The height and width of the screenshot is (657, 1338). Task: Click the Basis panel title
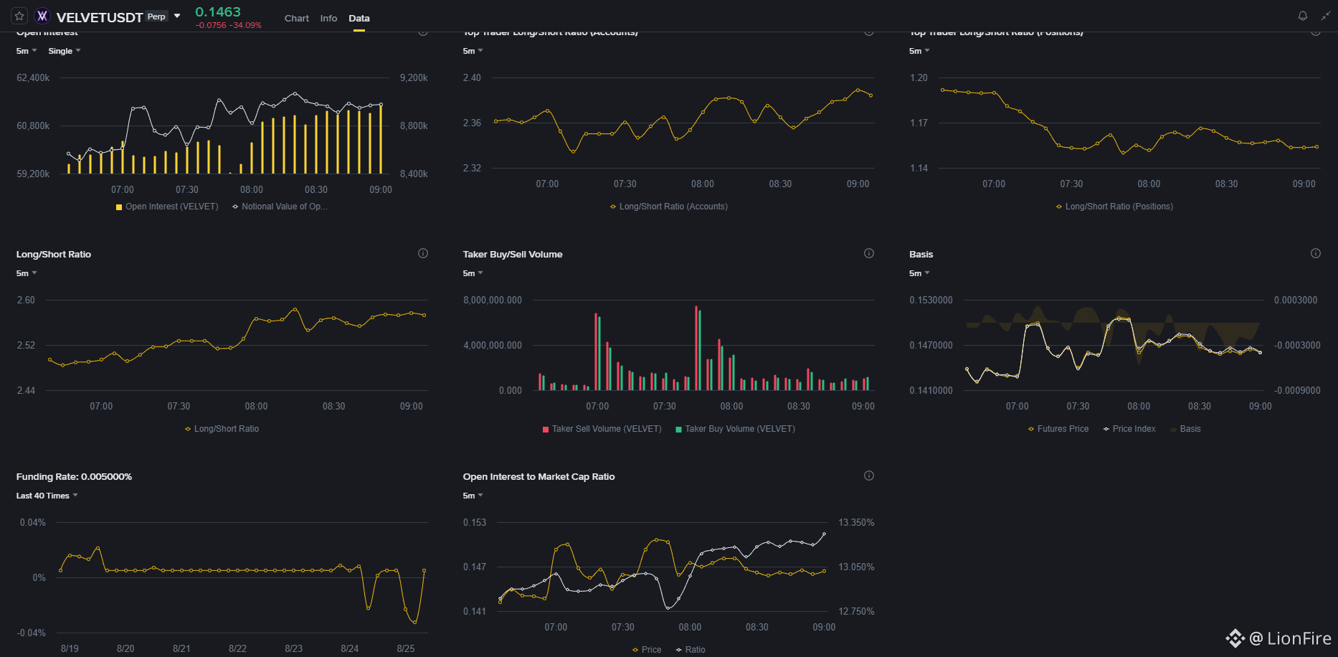(x=921, y=254)
